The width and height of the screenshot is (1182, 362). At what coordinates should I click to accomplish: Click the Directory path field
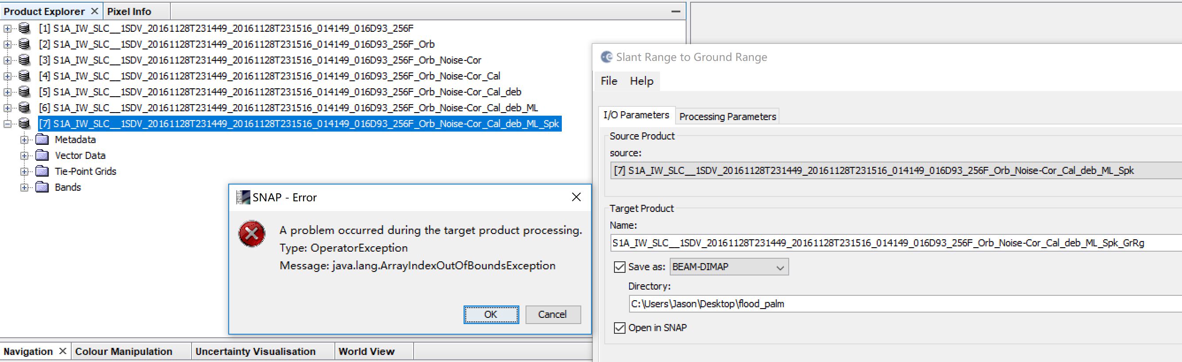coord(906,303)
